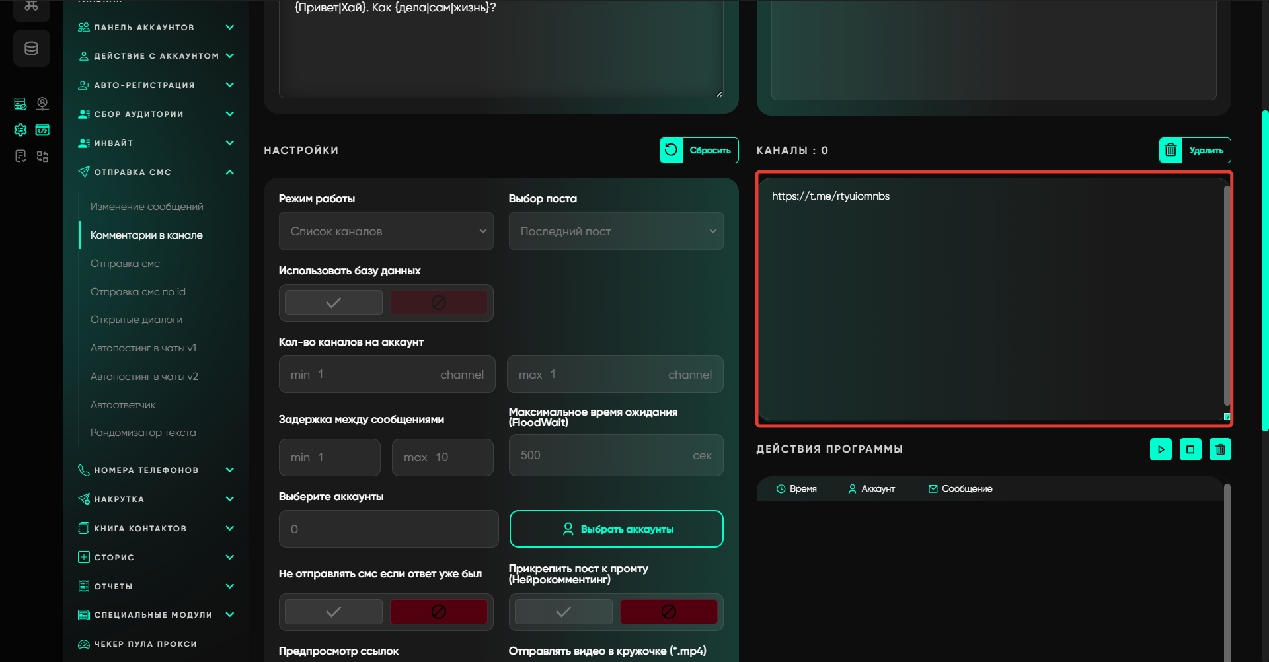Clear the program actions log with trash icon
Screen dimensions: 1269x662
tap(1220, 449)
